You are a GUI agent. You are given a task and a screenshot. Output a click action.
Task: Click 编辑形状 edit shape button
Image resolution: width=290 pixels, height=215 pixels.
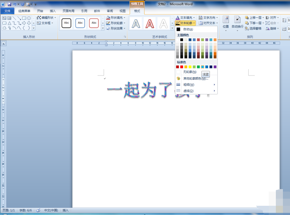click(46, 18)
